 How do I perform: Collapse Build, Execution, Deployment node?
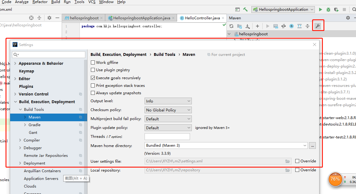pyautogui.click(x=15, y=102)
